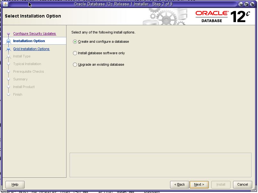Click the Installation Option step marker icon
The height and width of the screenshot is (193, 258).
(x=9, y=41)
